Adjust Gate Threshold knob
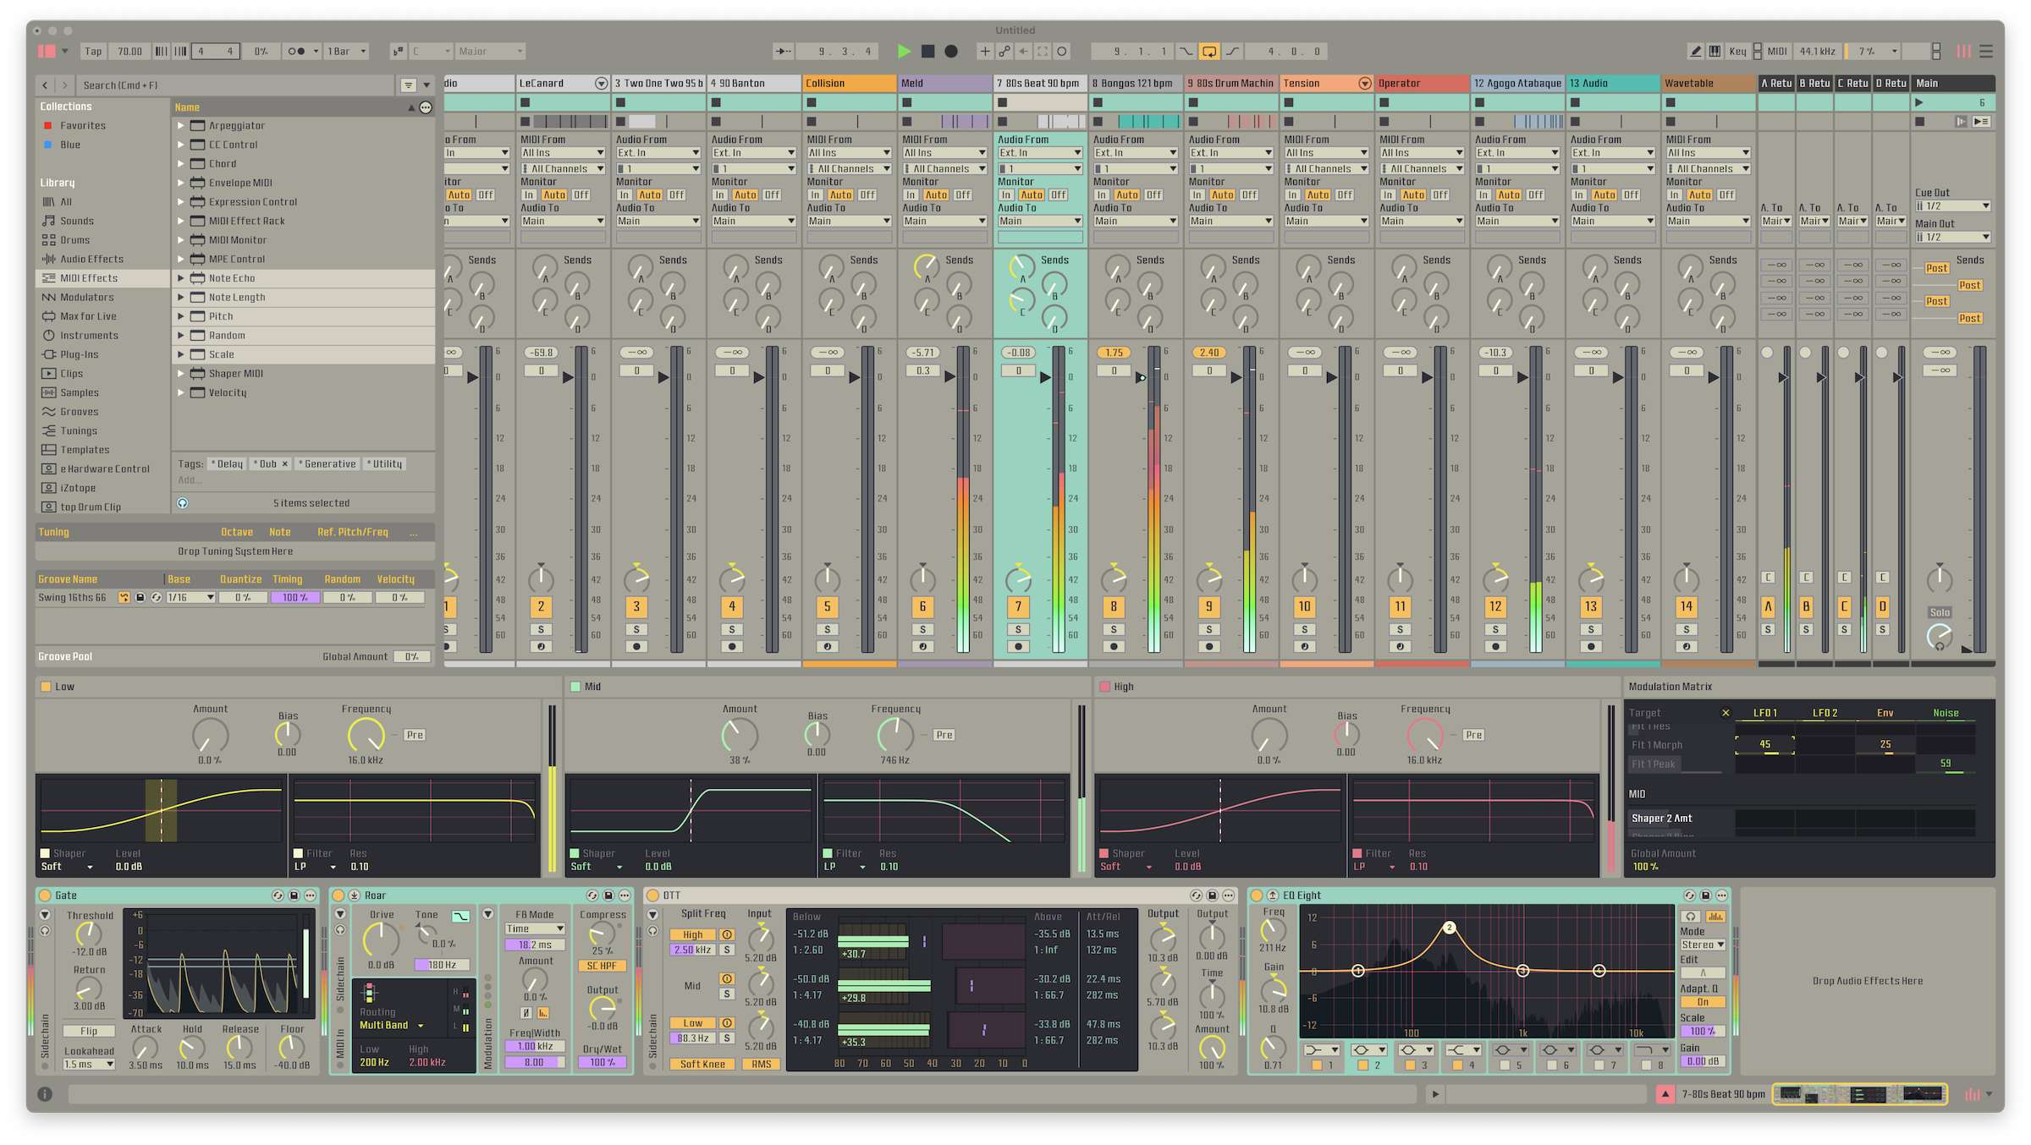2031x1145 pixels. [x=88, y=934]
